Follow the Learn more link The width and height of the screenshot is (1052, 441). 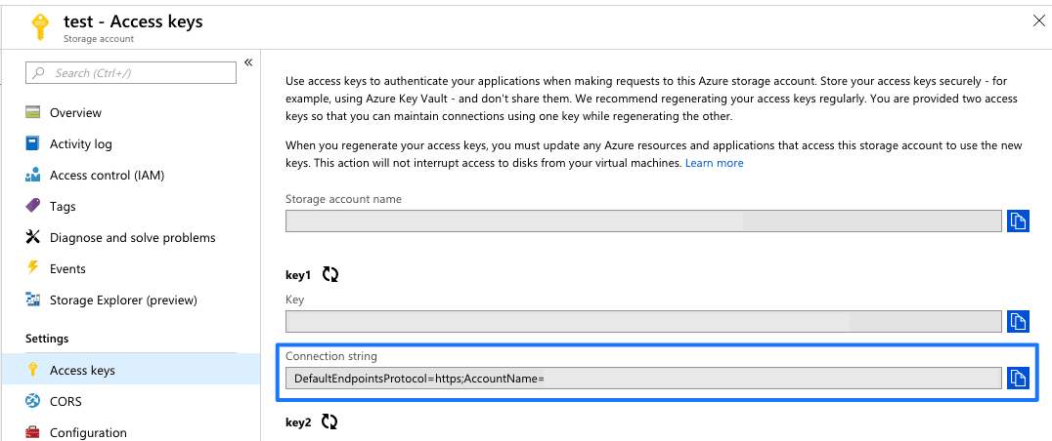point(714,163)
